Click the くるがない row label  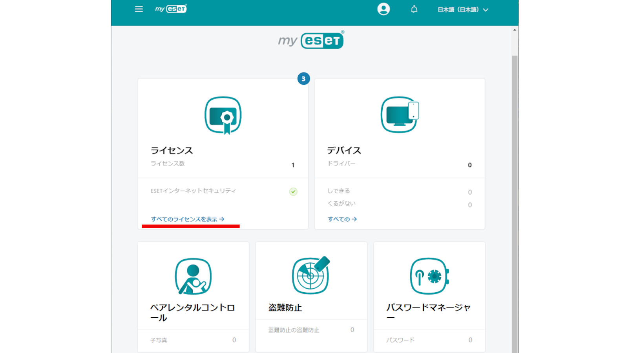pos(341,204)
